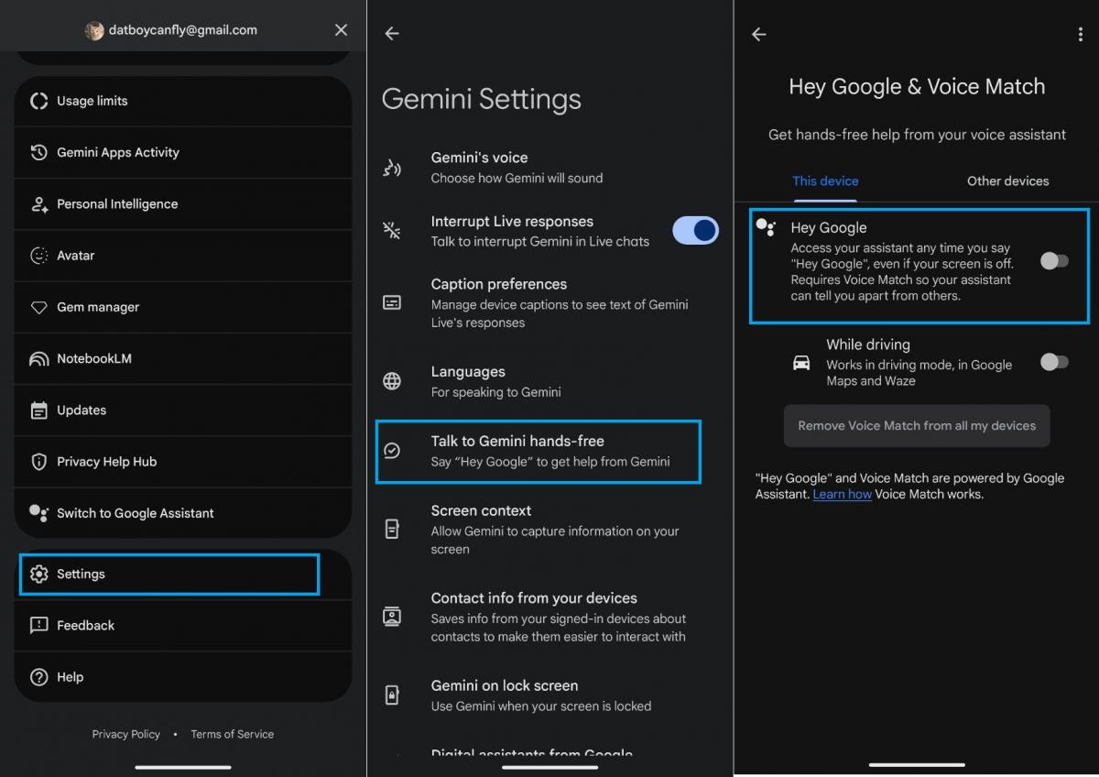Open Switch to Google Assistant entry

pos(183,513)
